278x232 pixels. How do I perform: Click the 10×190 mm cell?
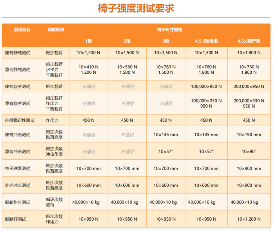click(x=249, y=135)
